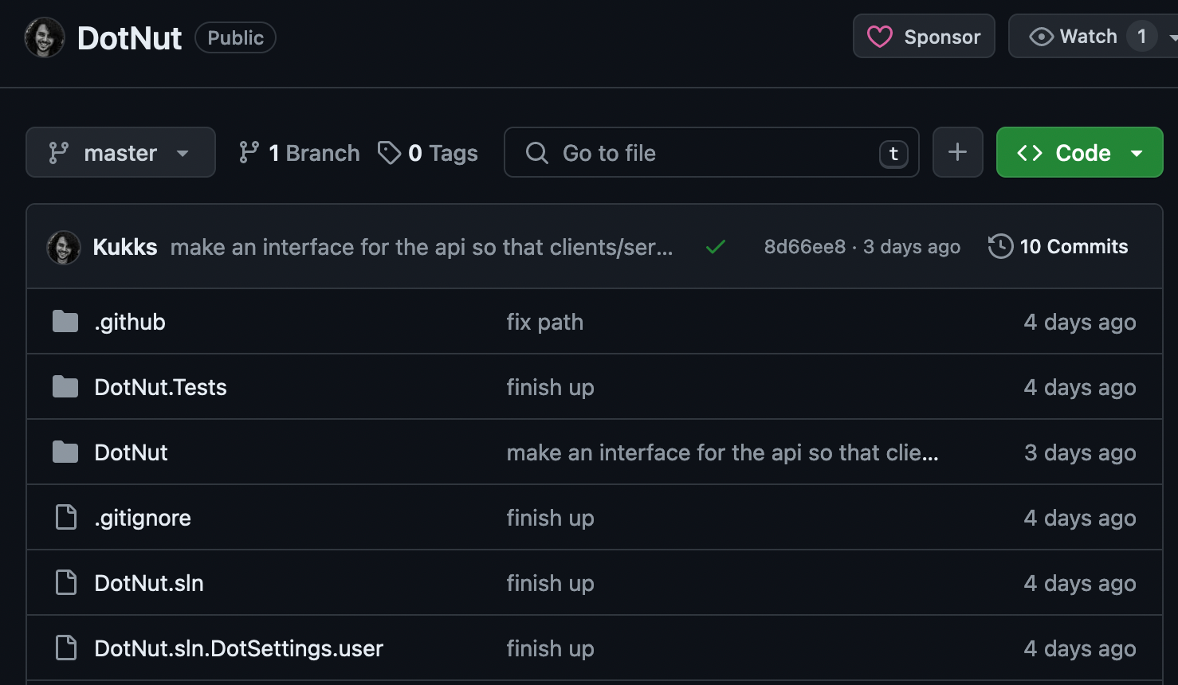The width and height of the screenshot is (1178, 685).
Task: Click the DotNut.sln file icon
Action: pos(65,583)
